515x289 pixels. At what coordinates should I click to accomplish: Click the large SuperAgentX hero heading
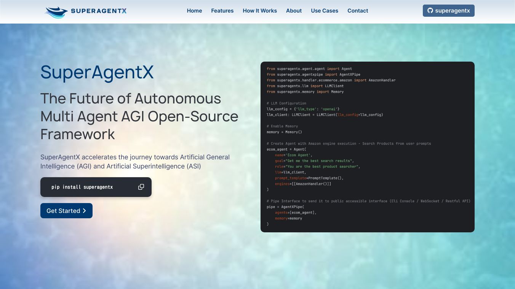[x=97, y=72]
